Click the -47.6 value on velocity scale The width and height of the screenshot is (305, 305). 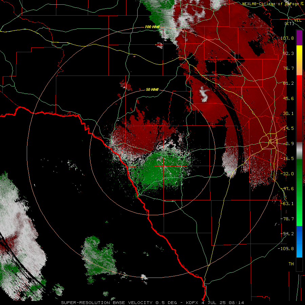tap(287, 189)
